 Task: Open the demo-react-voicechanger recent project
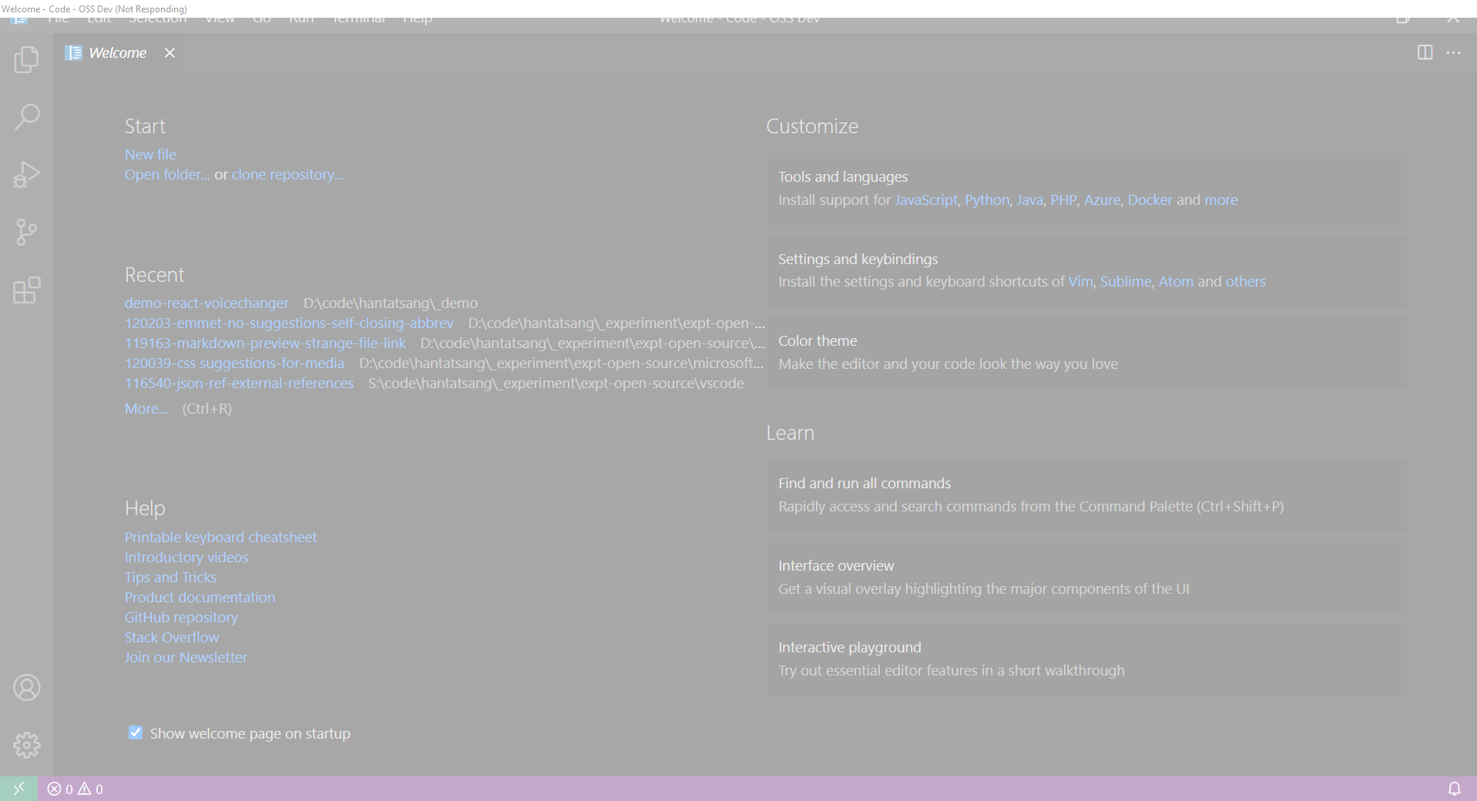tap(206, 303)
